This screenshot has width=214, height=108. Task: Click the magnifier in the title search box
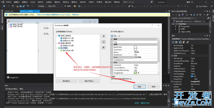tap(152, 2)
